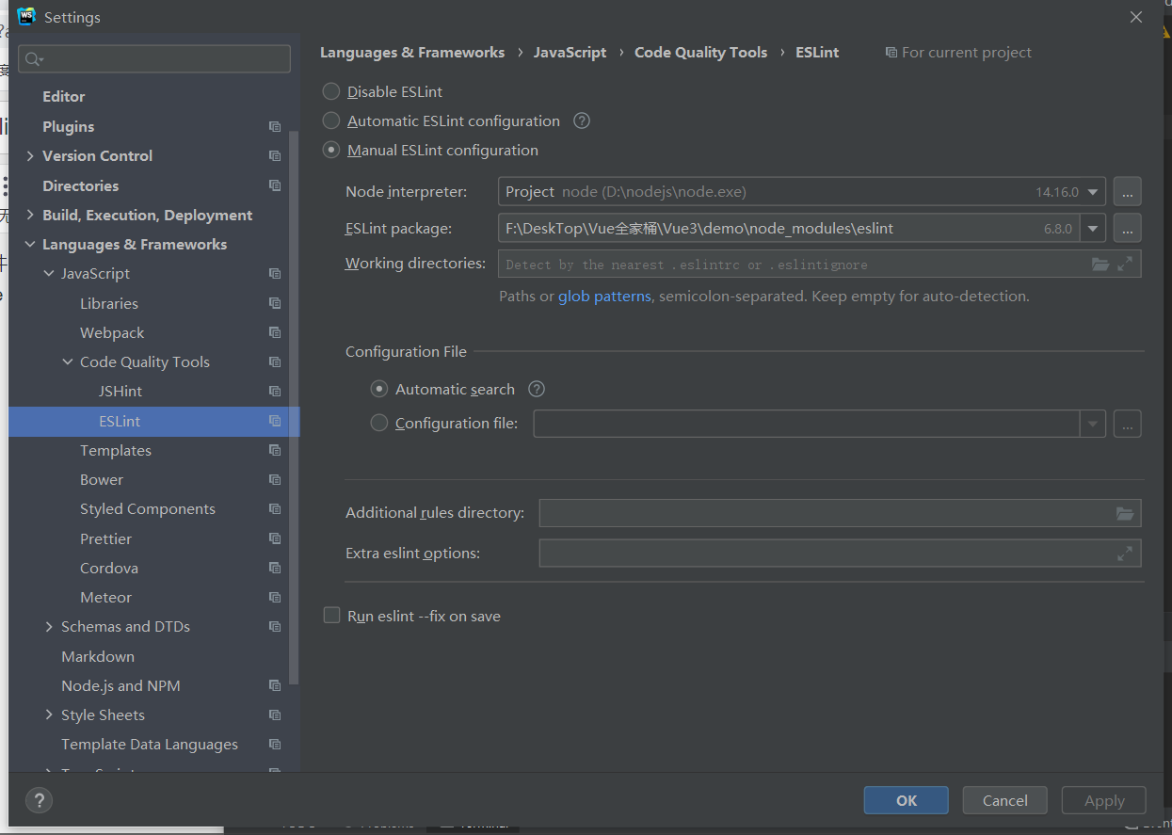The image size is (1172, 835).
Task: Enable Run eslint --fix on save
Action: pyautogui.click(x=331, y=616)
